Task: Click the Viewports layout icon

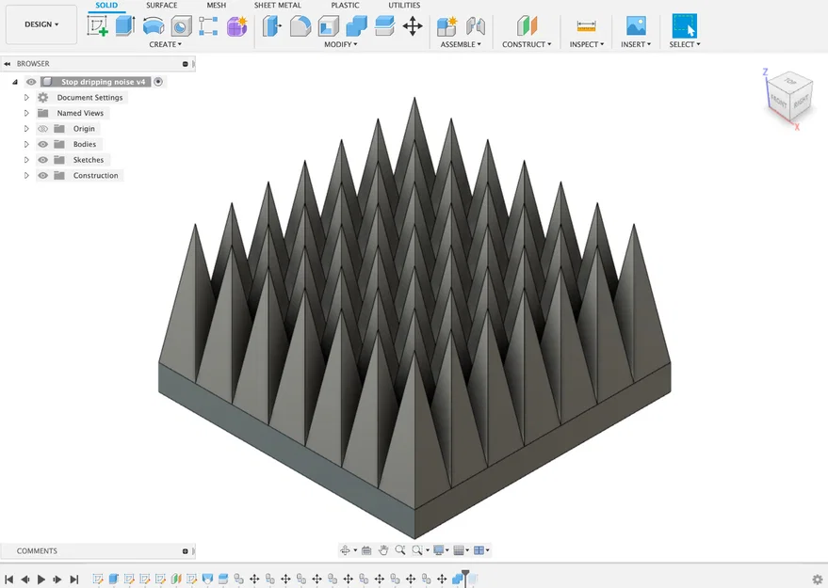Action: [x=479, y=550]
